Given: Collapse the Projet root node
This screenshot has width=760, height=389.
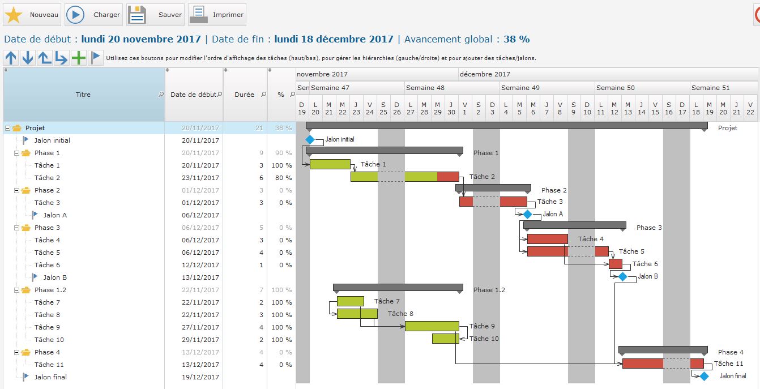Looking at the screenshot, I should click(8, 128).
